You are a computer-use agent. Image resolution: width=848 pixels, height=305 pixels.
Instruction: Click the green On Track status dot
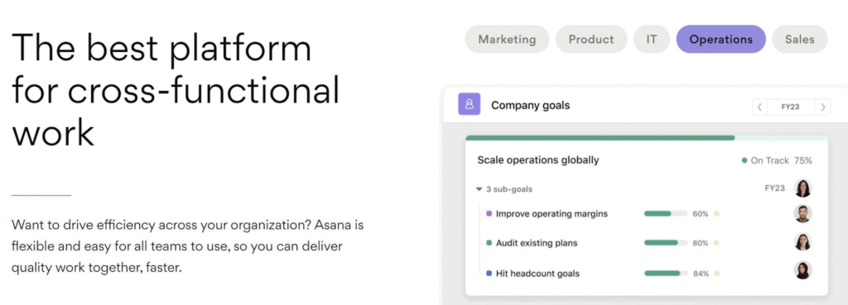click(744, 160)
